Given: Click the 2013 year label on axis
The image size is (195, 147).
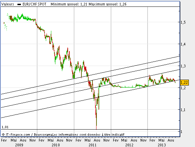Looking at the screenshot, I should point(162,145).
